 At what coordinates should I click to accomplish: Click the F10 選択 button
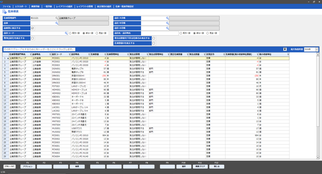coord(184,167)
